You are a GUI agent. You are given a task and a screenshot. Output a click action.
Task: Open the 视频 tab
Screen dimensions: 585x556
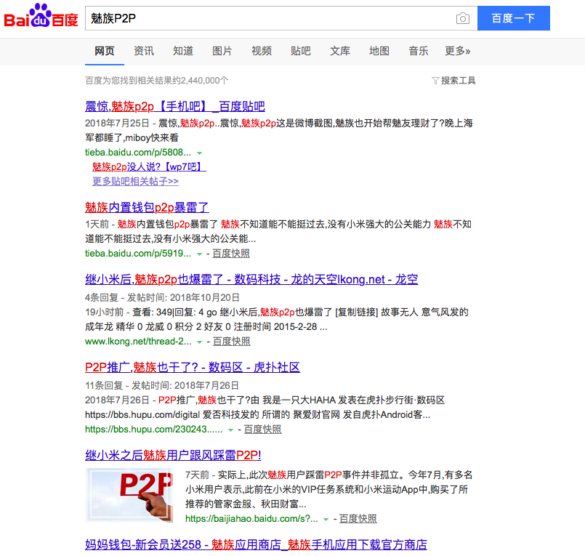[262, 51]
